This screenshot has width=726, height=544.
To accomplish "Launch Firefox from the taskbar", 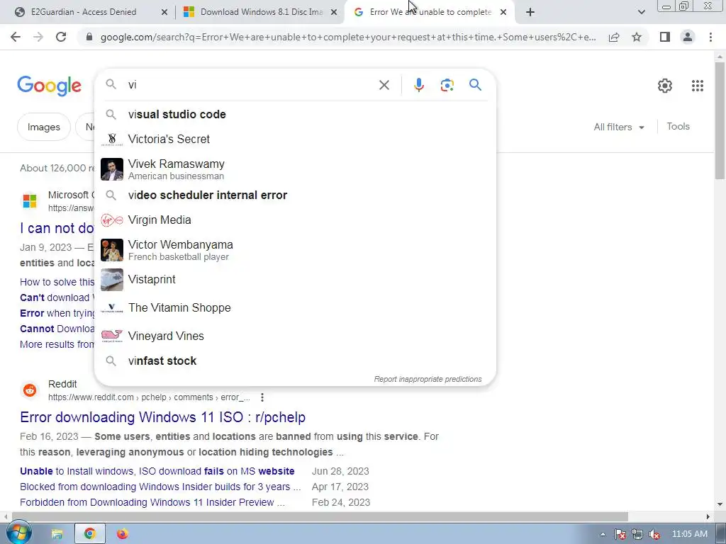I will coord(122,534).
